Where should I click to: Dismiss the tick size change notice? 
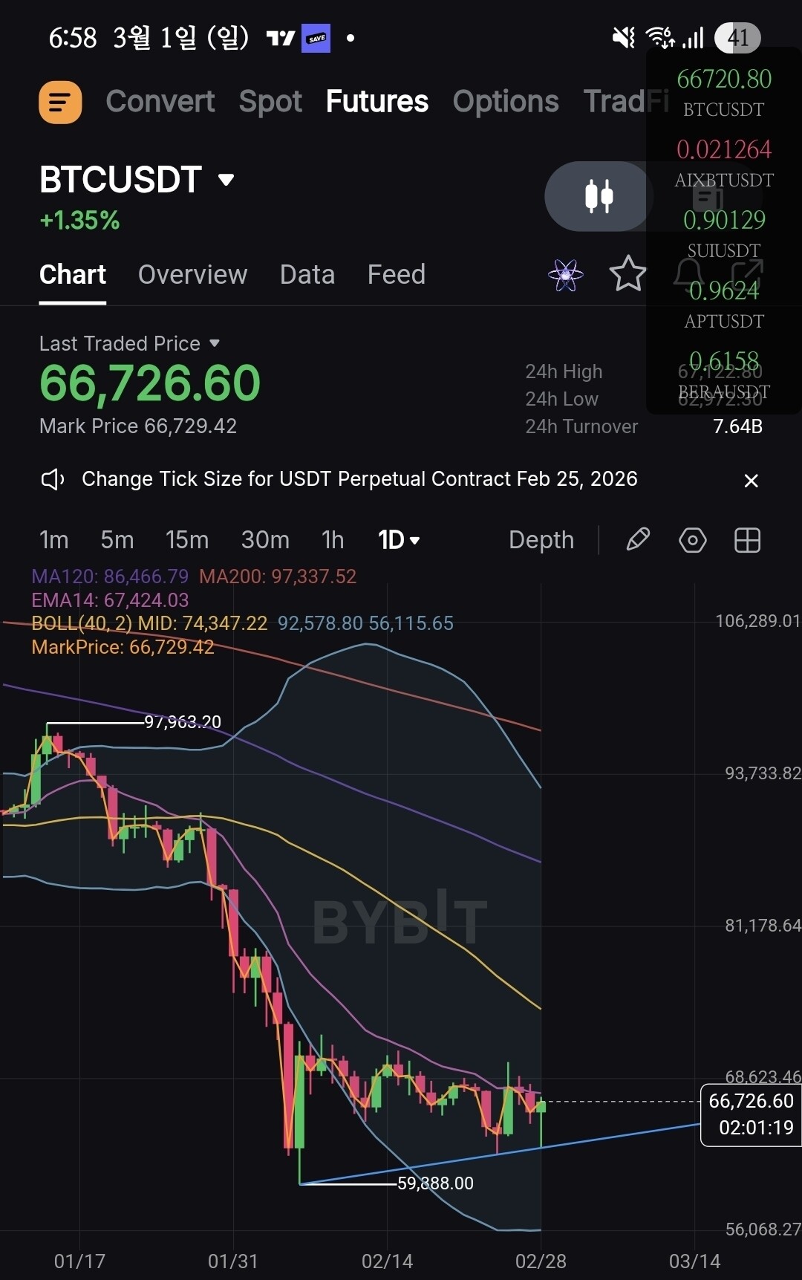coord(751,481)
